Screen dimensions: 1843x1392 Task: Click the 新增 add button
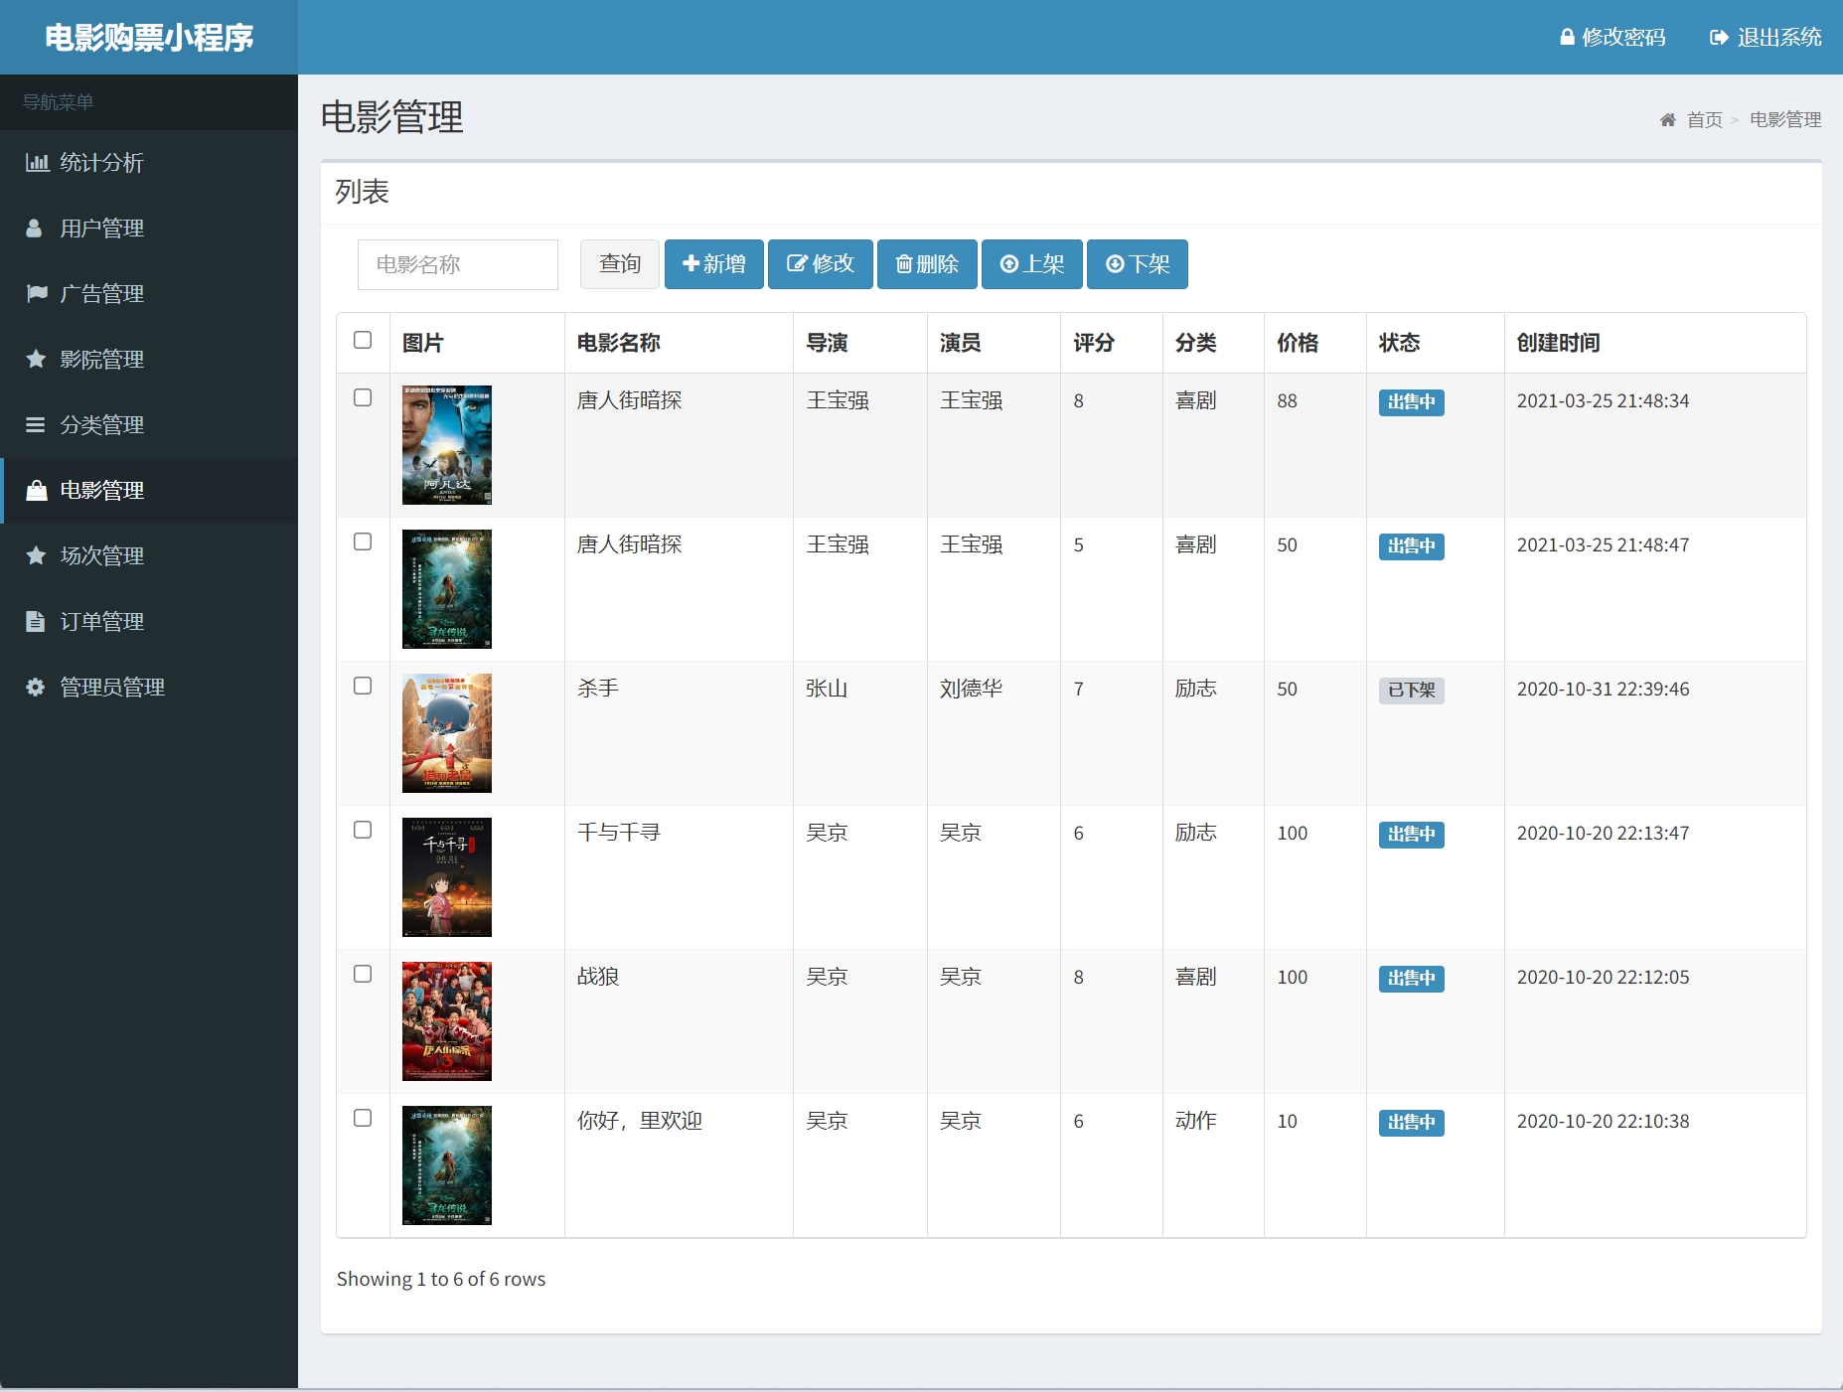point(714,264)
